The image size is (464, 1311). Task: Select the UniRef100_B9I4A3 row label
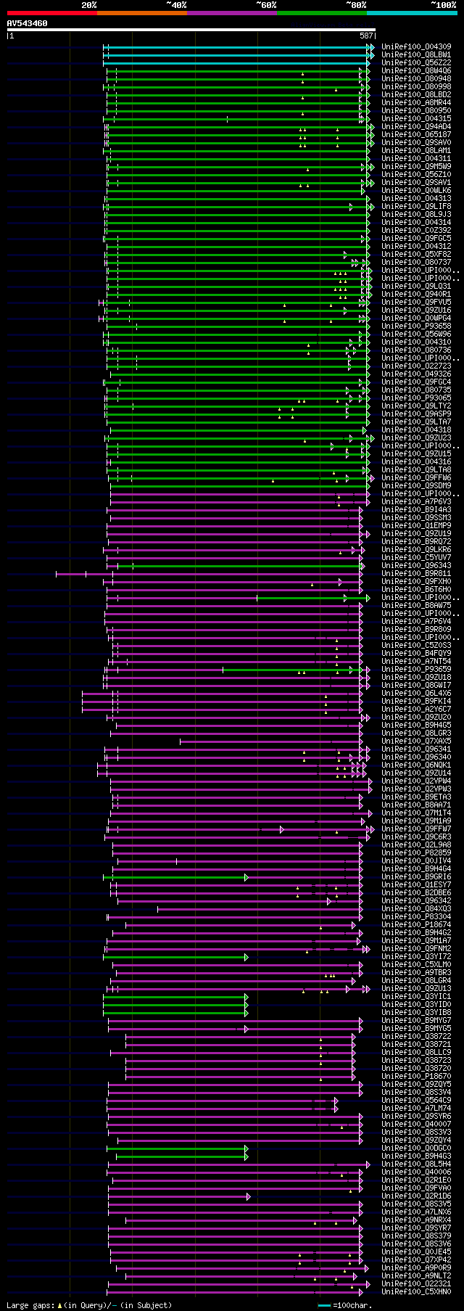point(416,510)
